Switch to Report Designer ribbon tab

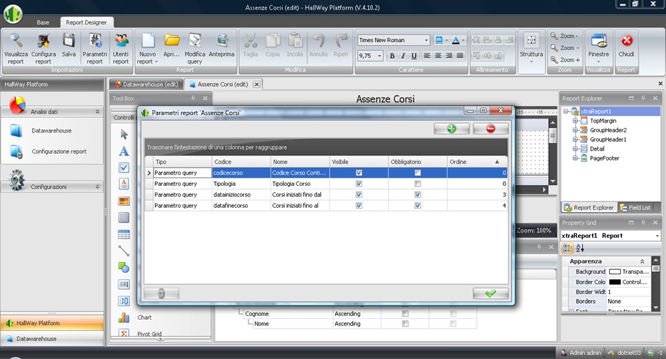point(86,23)
